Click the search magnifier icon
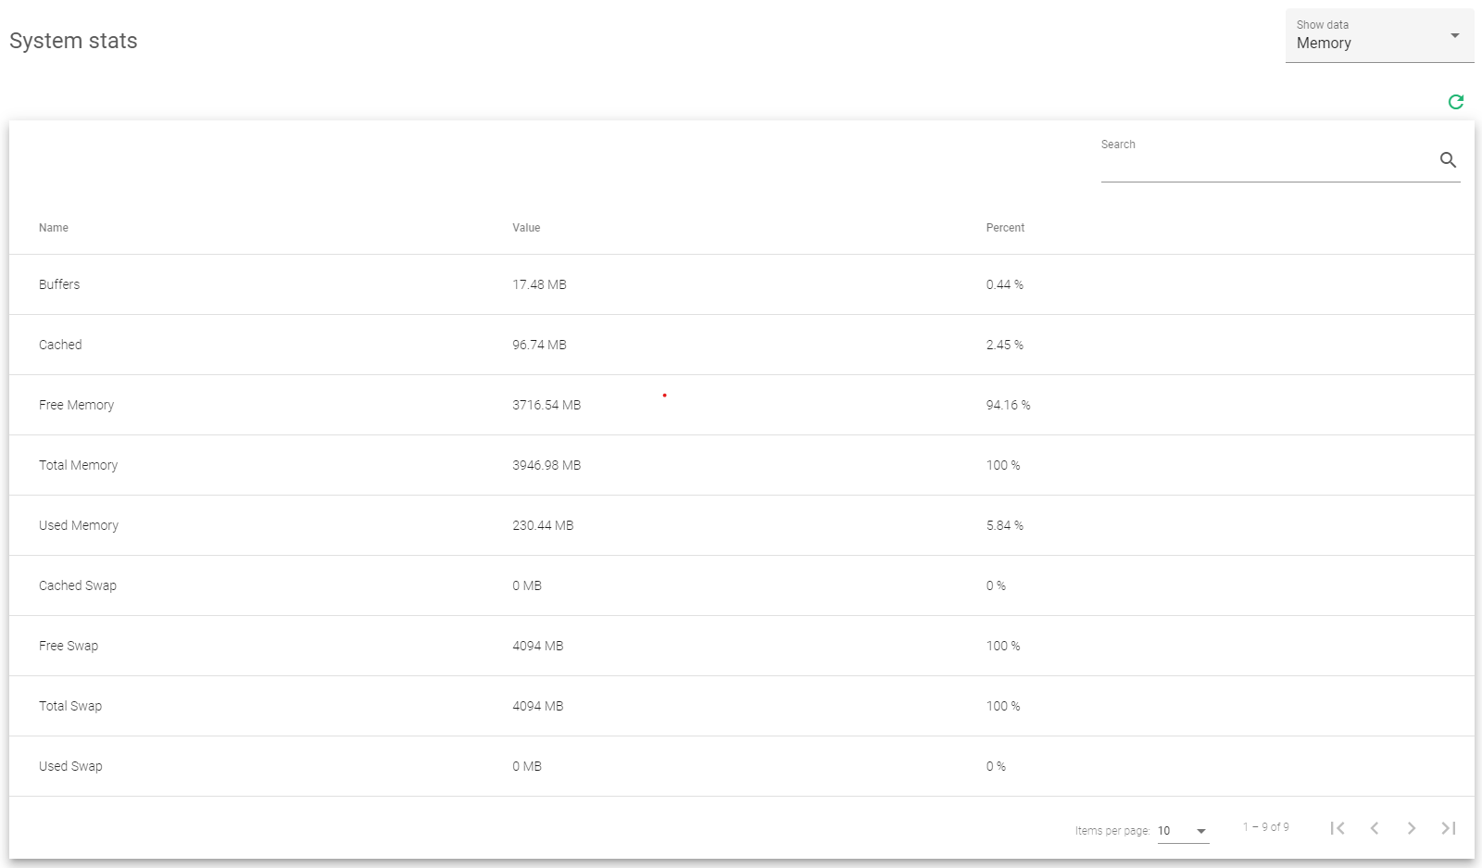 coord(1449,159)
